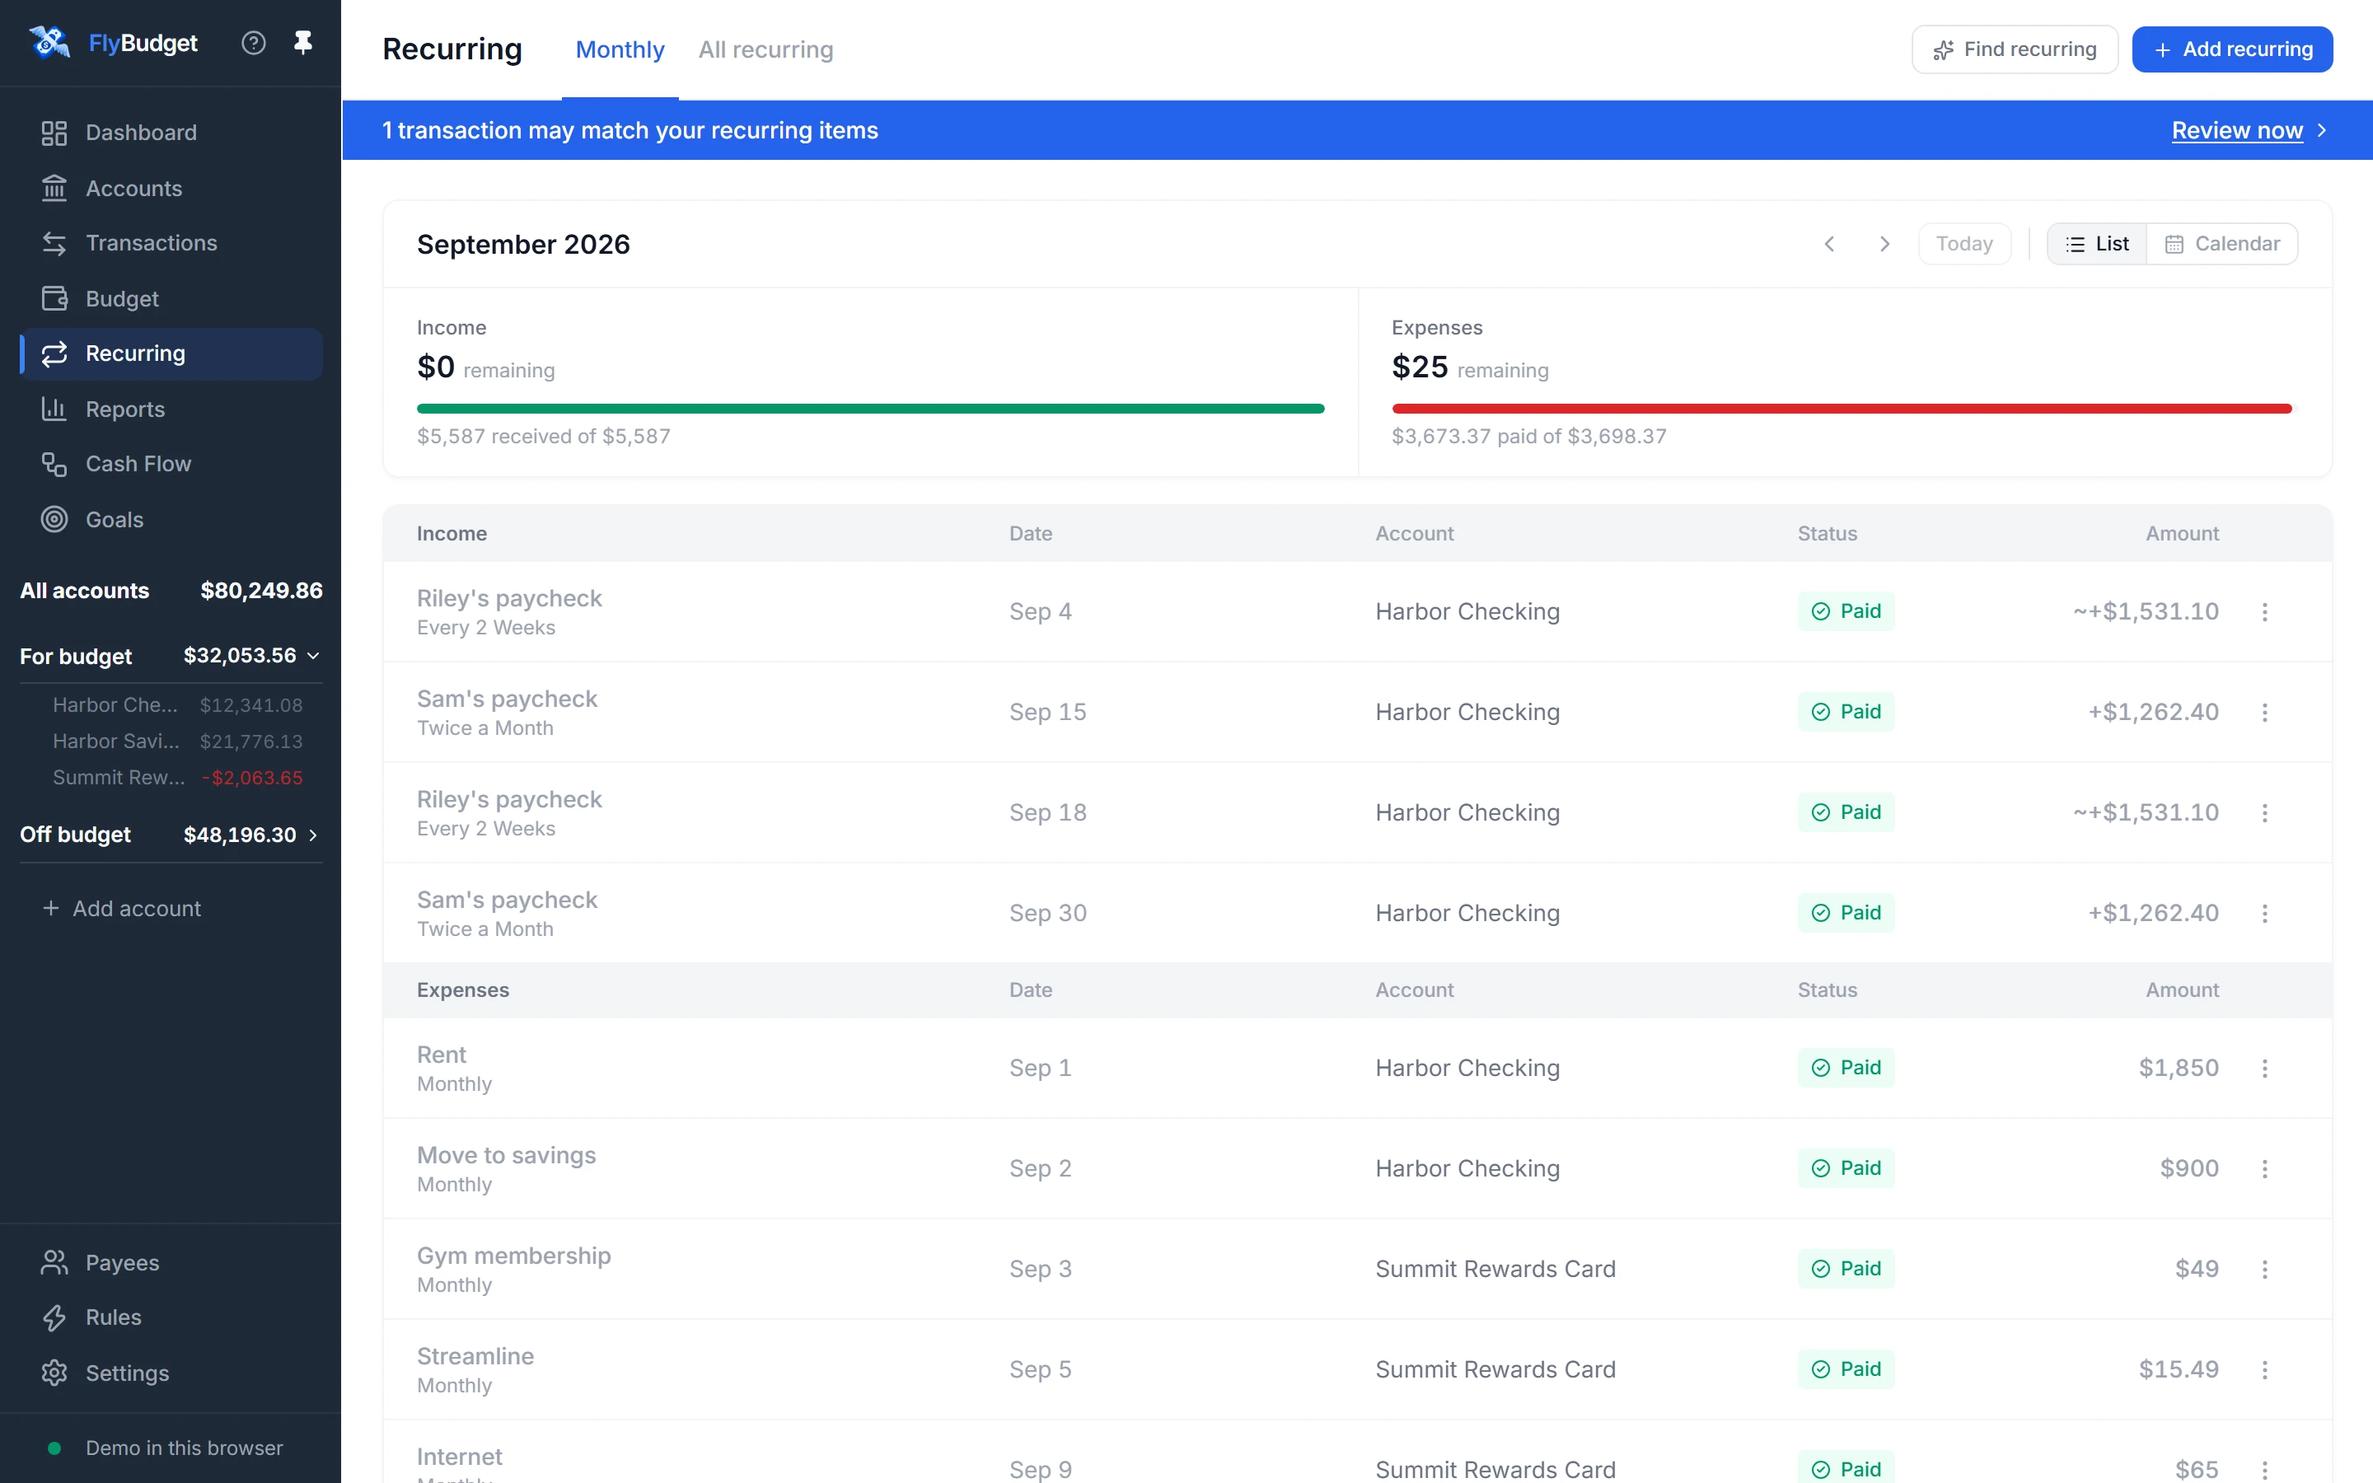Open the Accounts page

pos(171,189)
